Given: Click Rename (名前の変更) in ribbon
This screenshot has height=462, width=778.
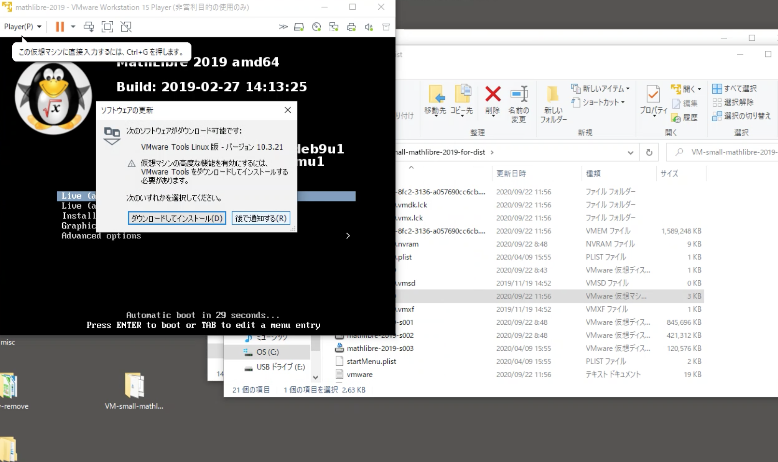Looking at the screenshot, I should (x=519, y=104).
